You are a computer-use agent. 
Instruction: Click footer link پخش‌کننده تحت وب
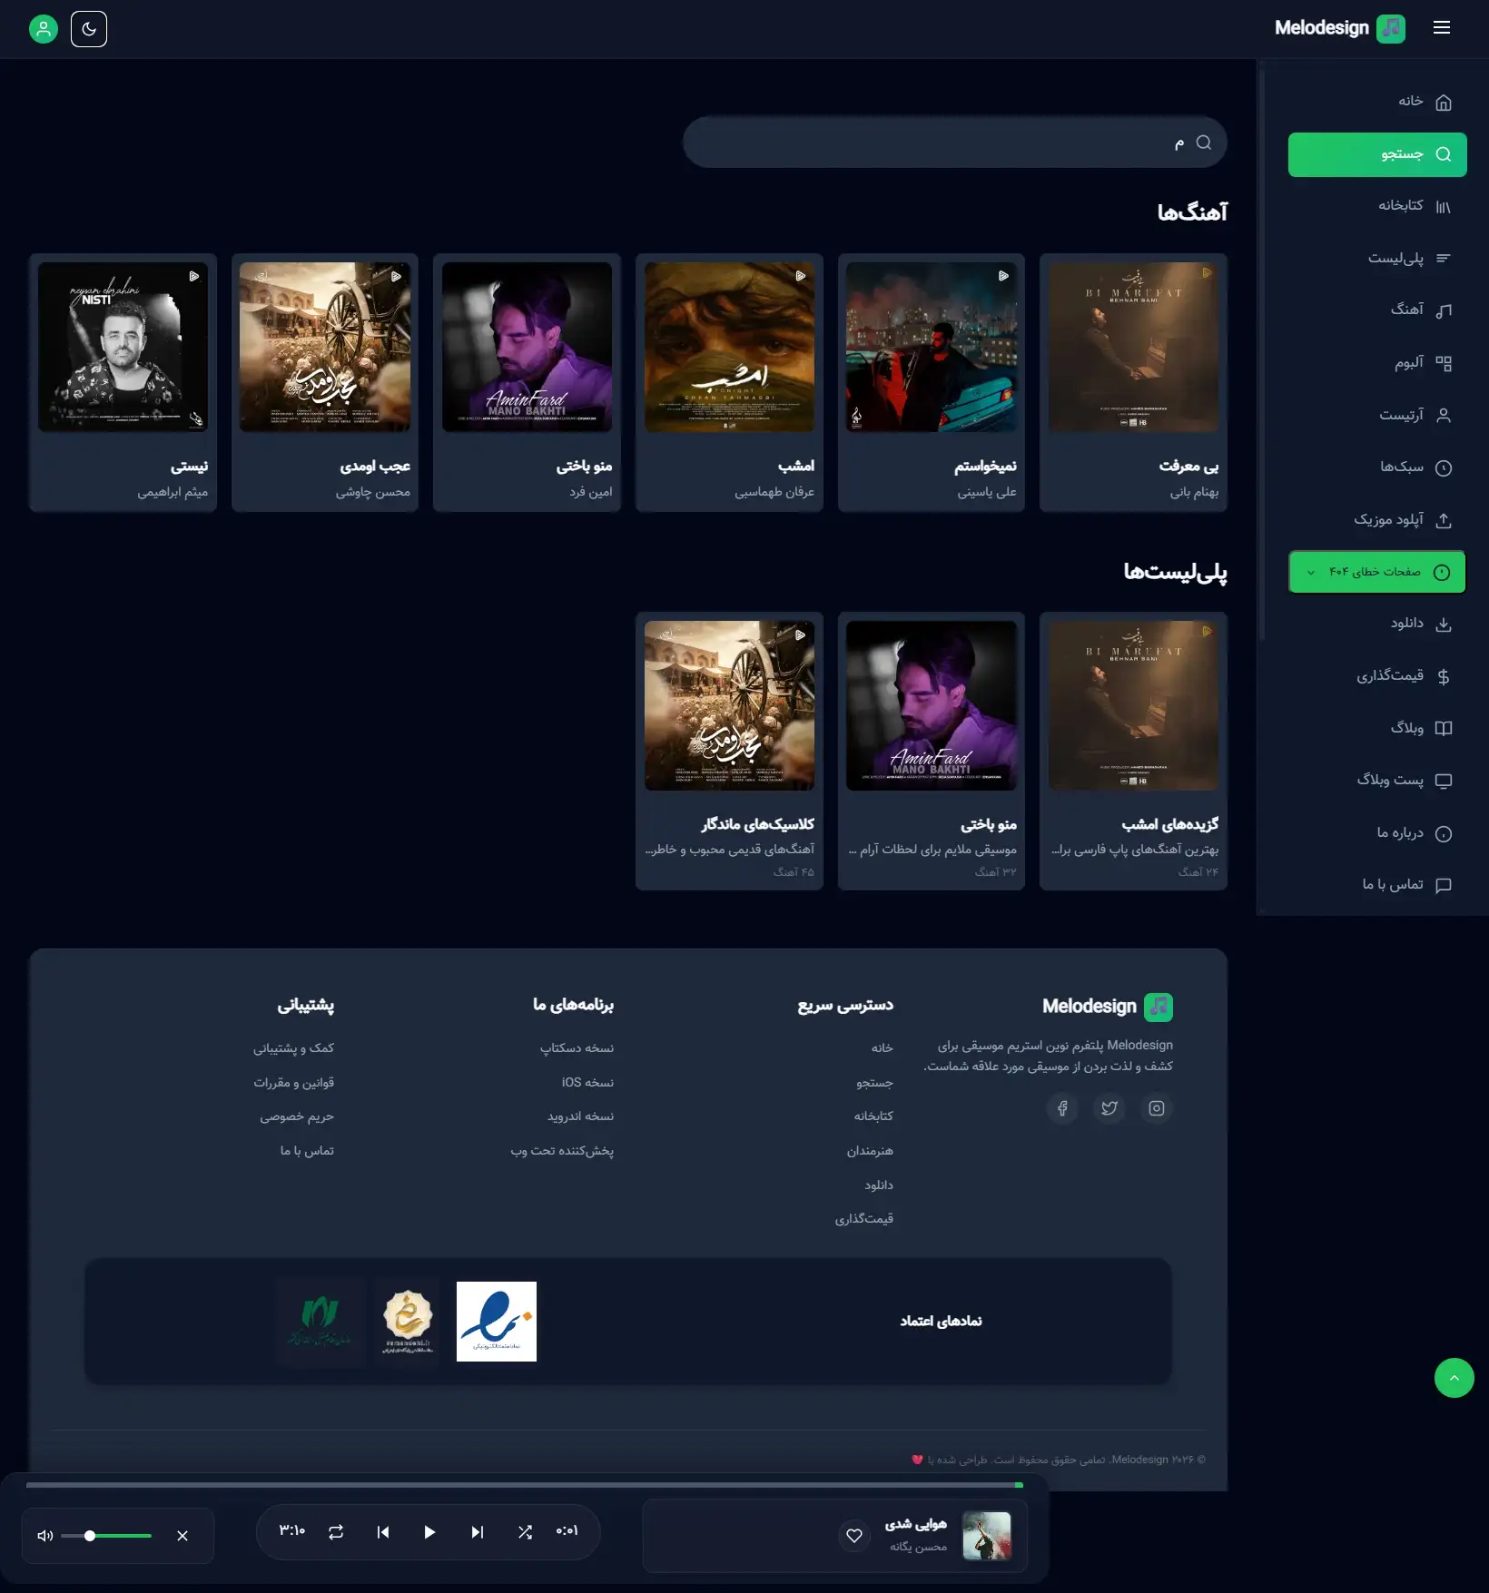coord(562,1151)
